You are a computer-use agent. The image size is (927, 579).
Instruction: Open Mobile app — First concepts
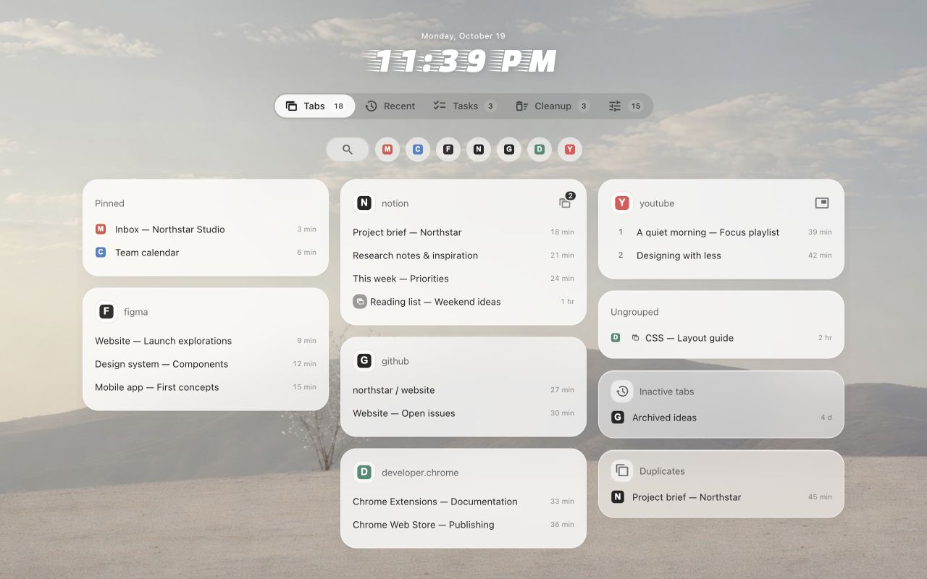206,387
